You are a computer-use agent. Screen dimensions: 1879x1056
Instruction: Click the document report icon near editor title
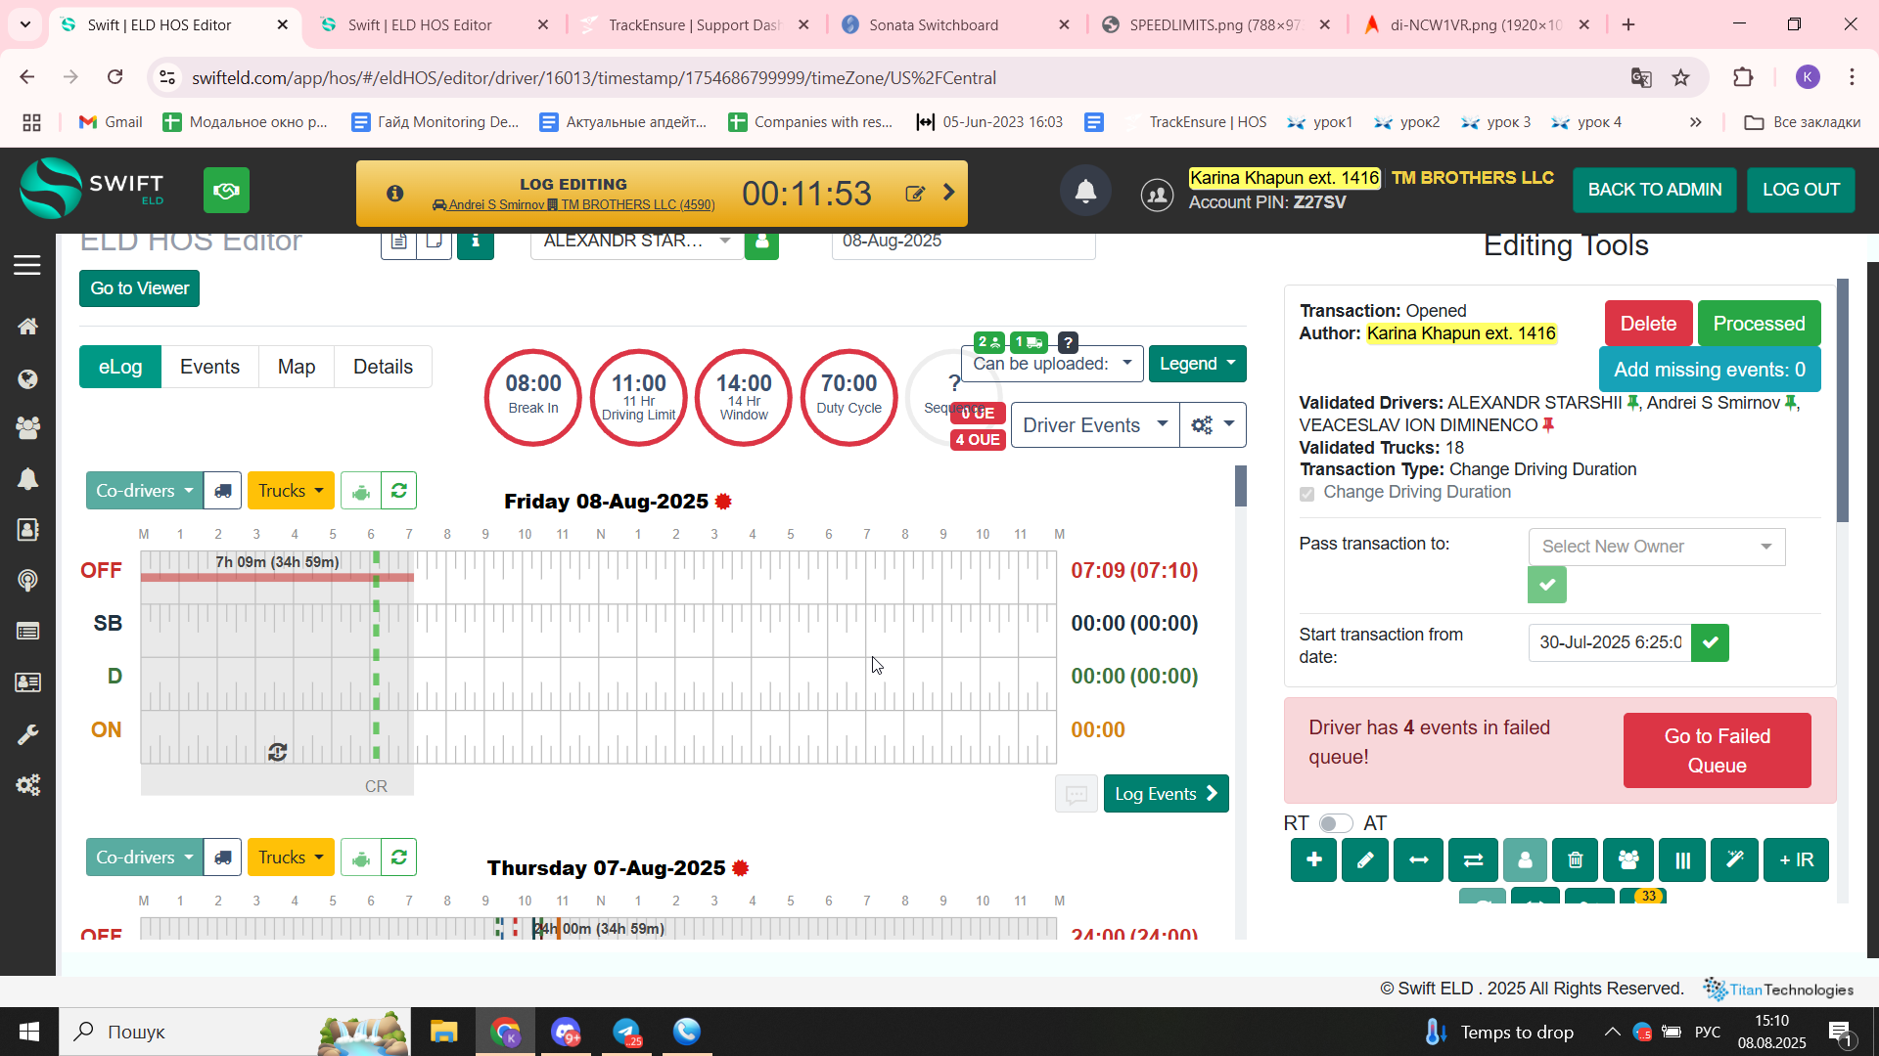398,242
